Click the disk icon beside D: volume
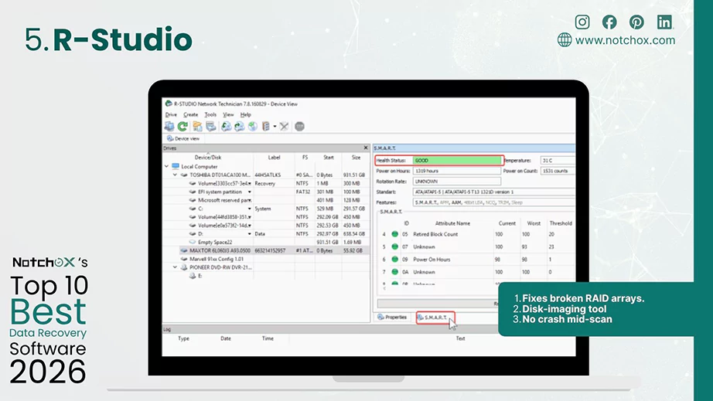This screenshot has height=401, width=713. pos(193,233)
